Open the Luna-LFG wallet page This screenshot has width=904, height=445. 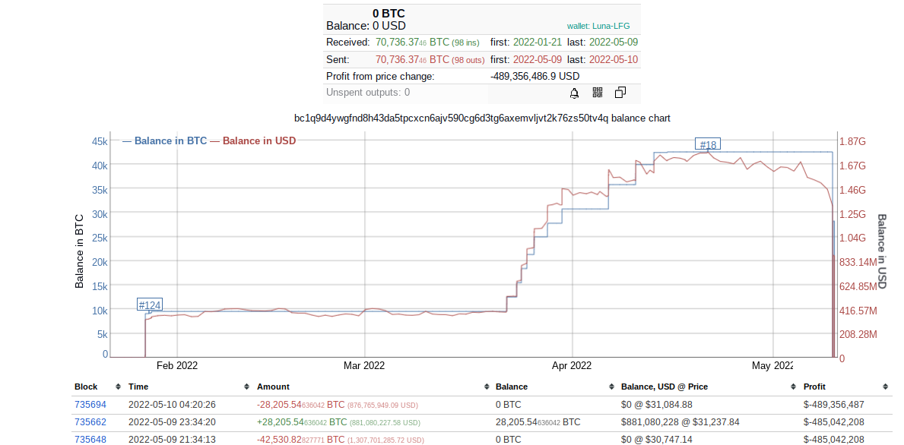coord(613,25)
